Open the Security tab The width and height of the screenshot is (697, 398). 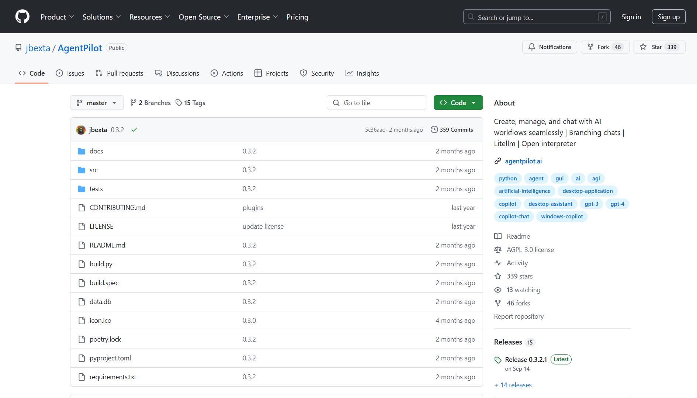317,73
